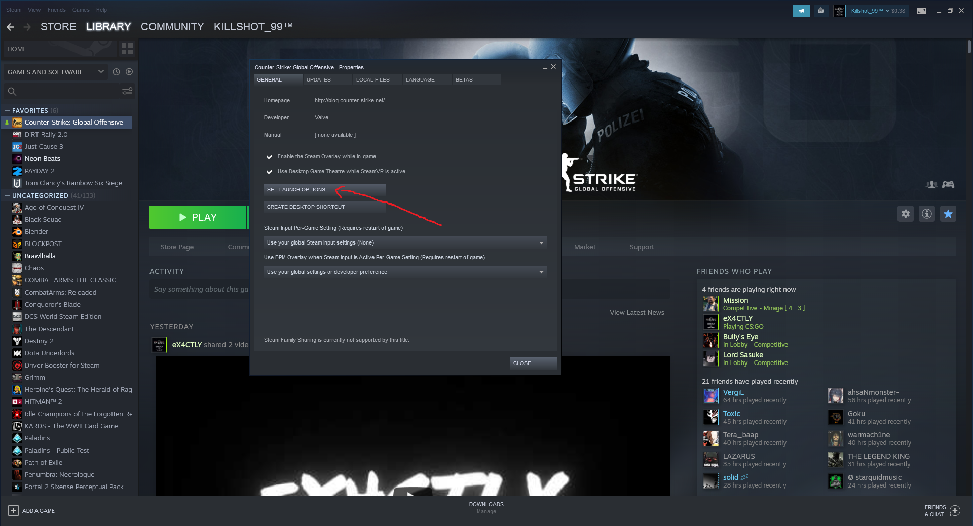Click the HITMAN 2 game icon

17,402
